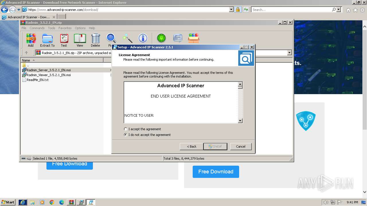Click the IE Home icon
Viewport: 367px width, 206px height.
point(348,10)
